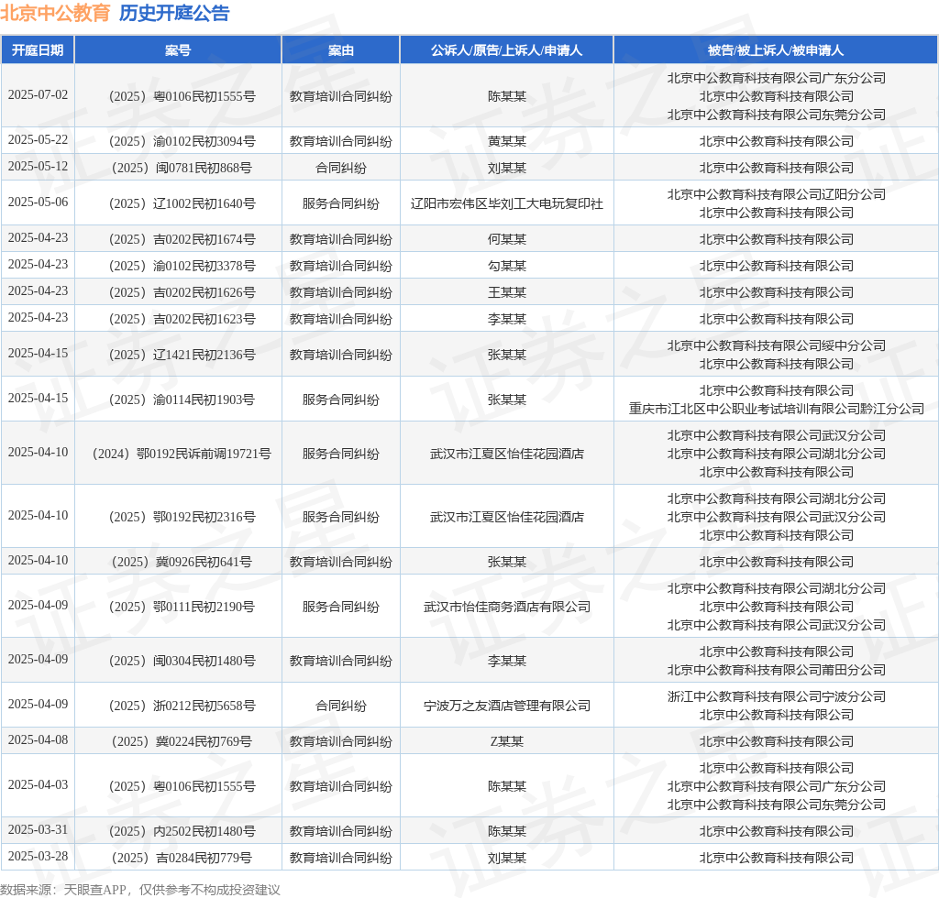The height and width of the screenshot is (898, 939).
Task: Click the 数据来源 天眼查APP footer note
Action: coord(140,890)
